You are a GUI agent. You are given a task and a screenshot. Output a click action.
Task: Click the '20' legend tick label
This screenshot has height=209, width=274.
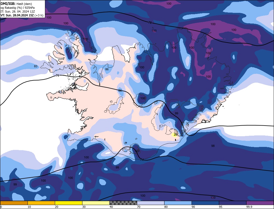pos(56,207)
